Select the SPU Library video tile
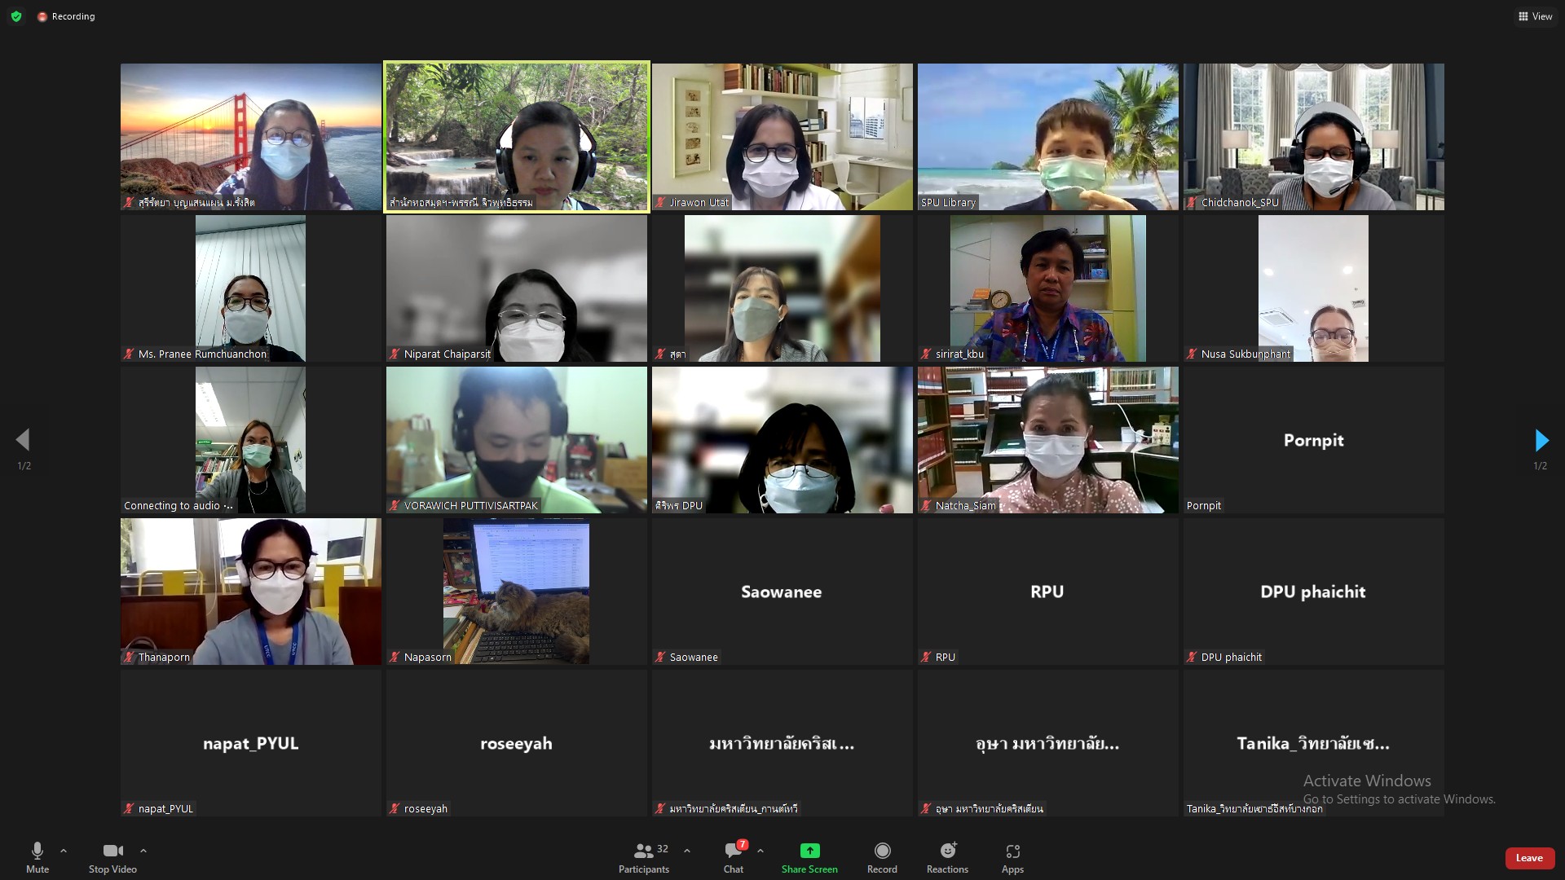 click(1047, 137)
